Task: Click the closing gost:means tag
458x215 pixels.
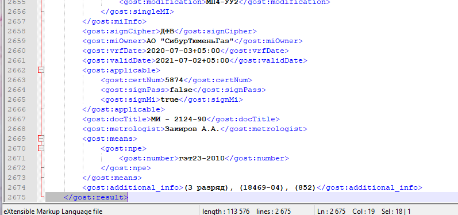Action: coord(112,178)
